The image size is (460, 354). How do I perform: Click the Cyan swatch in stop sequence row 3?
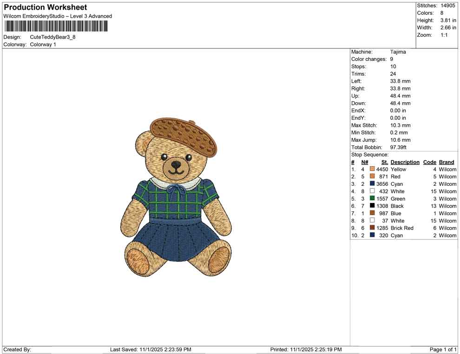click(372, 184)
